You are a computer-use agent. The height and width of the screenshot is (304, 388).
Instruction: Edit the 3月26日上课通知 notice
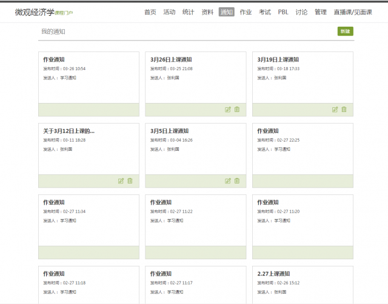(x=228, y=110)
